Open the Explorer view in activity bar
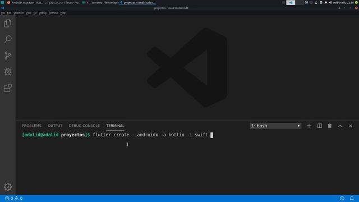Screen dimensions: 359x202 pyautogui.click(x=7, y=24)
